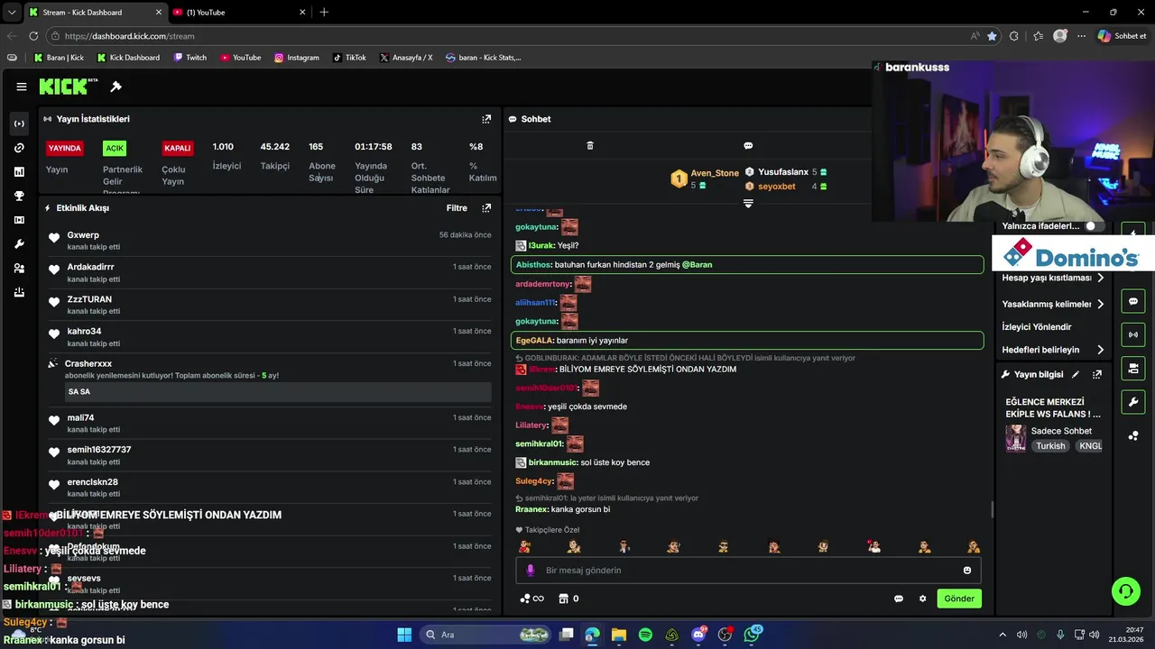The height and width of the screenshot is (649, 1155).
Task: Click İzleyici Yönlendir option
Action: click(1037, 327)
